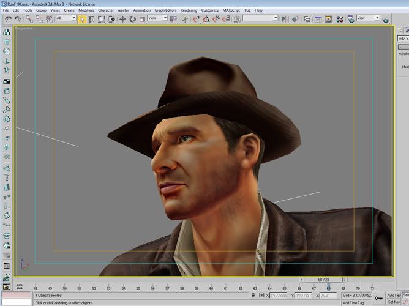409x306 pixels.
Task: Click reactor Rigid Body Collection icon
Action: pyautogui.click(x=7, y=32)
